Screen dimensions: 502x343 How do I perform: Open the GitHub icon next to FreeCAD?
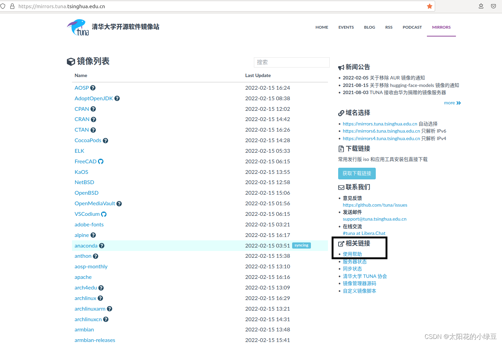click(x=101, y=161)
